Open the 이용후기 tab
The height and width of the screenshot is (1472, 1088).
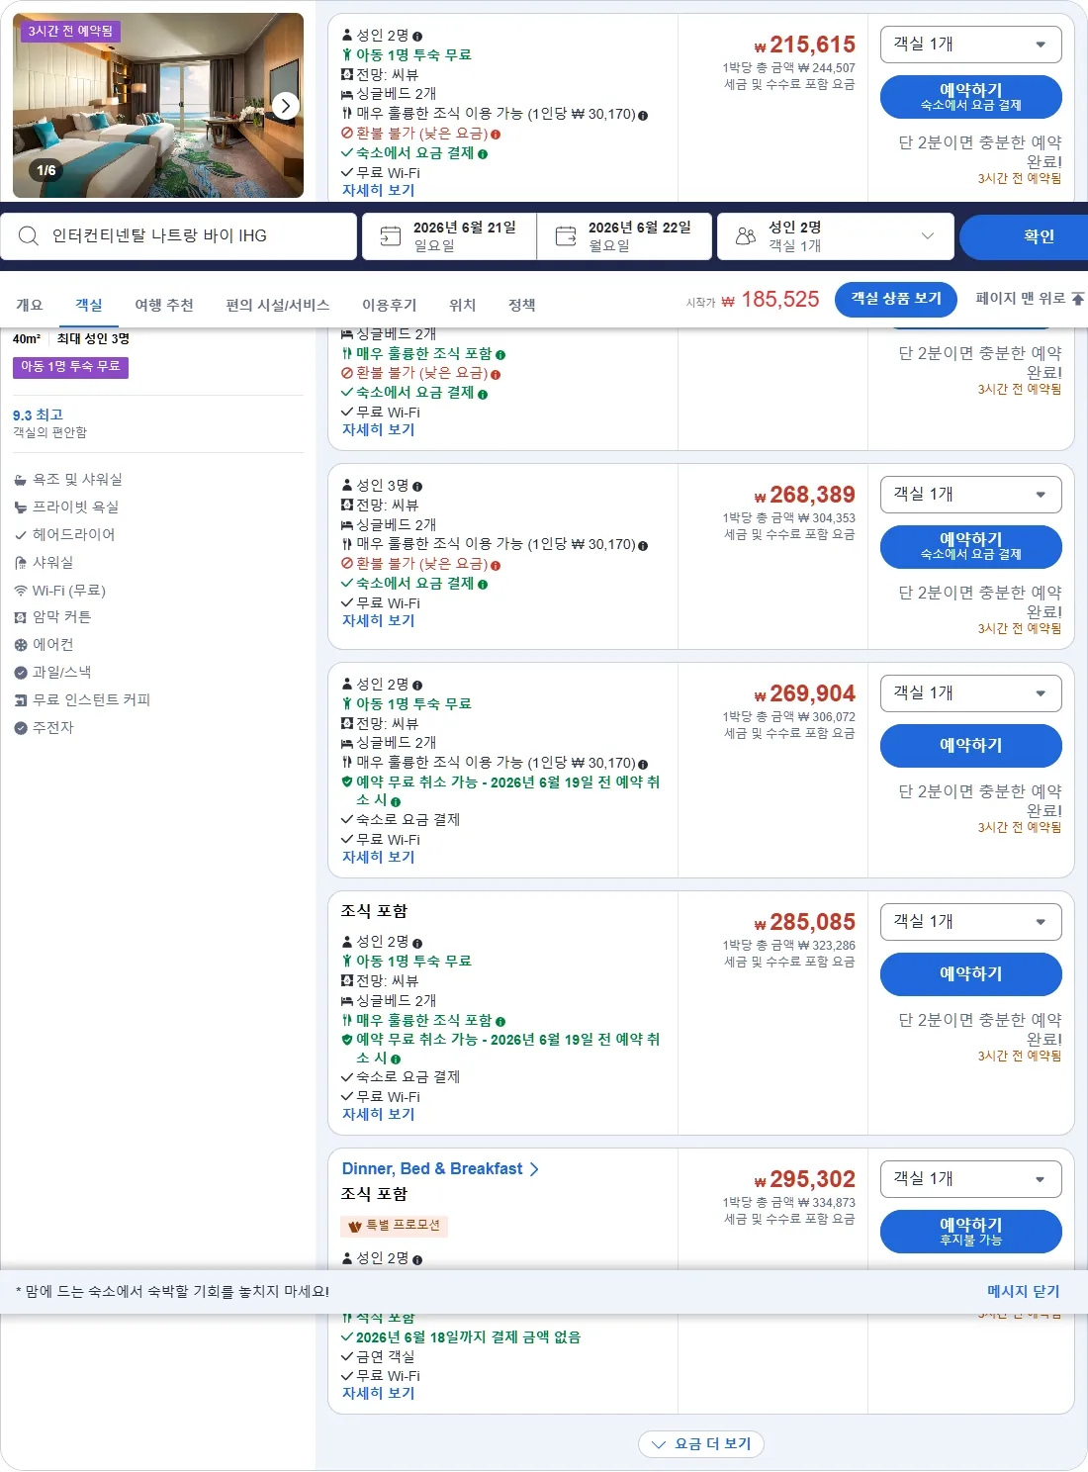coord(390,305)
